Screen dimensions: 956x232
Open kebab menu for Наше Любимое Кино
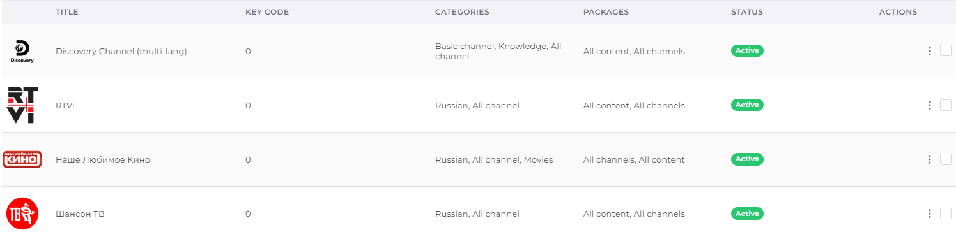(x=930, y=159)
